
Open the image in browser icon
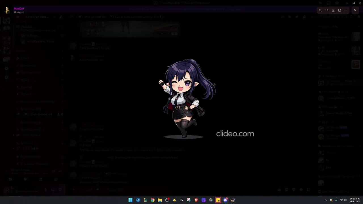point(339,10)
